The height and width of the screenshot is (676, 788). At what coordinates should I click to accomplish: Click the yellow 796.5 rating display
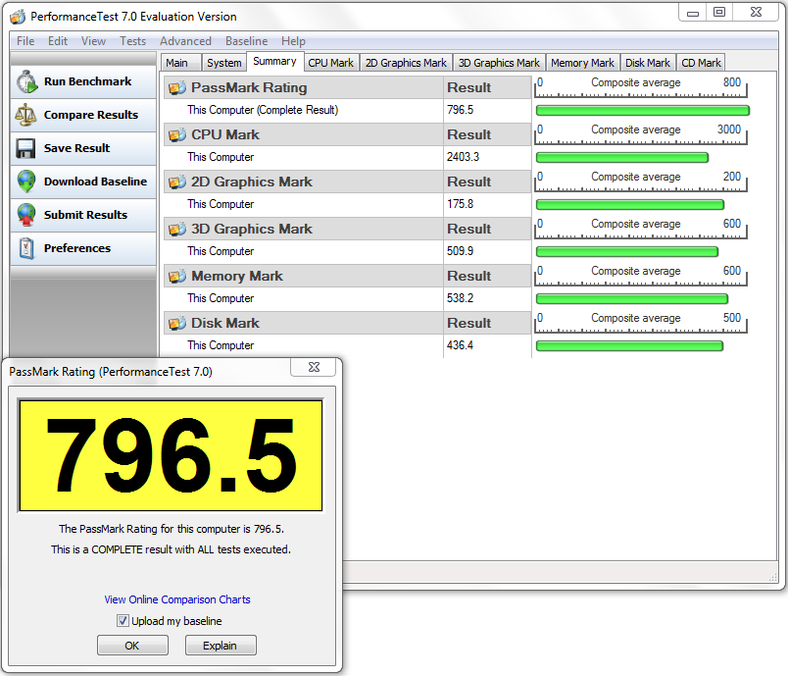(171, 455)
